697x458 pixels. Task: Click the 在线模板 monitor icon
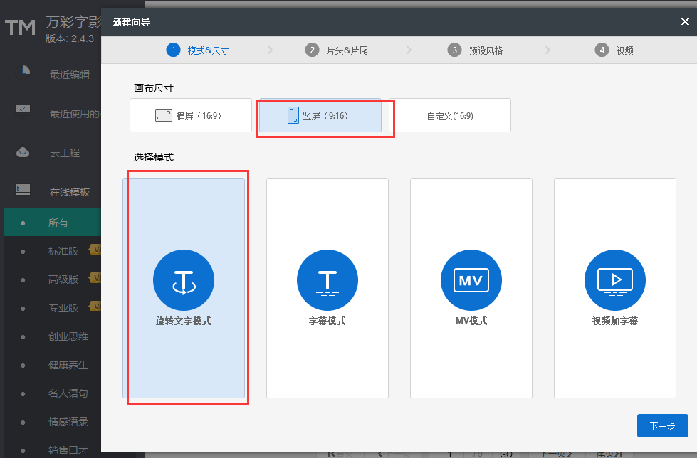click(21, 191)
